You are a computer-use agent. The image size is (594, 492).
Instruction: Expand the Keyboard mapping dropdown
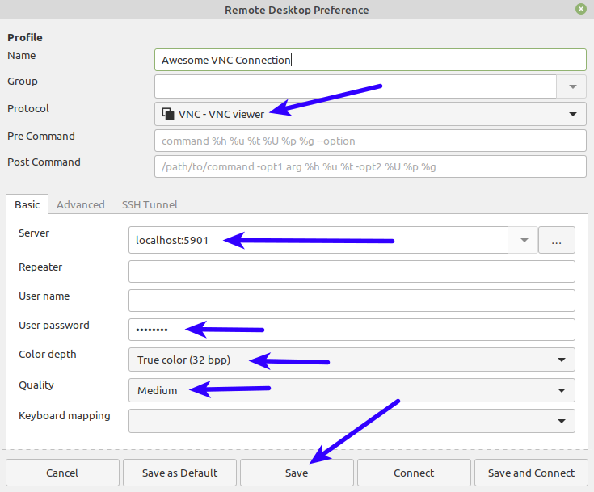point(352,421)
